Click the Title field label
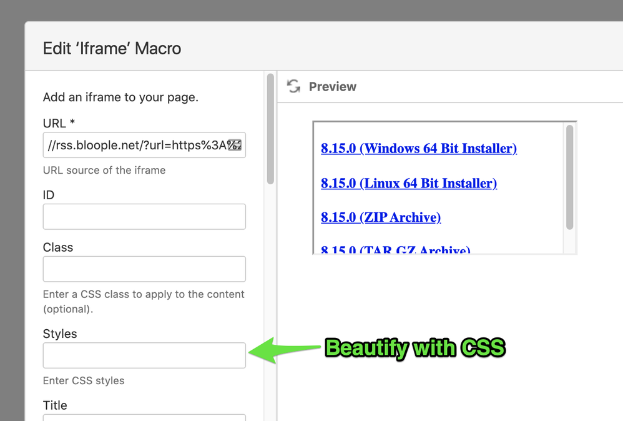 point(55,405)
